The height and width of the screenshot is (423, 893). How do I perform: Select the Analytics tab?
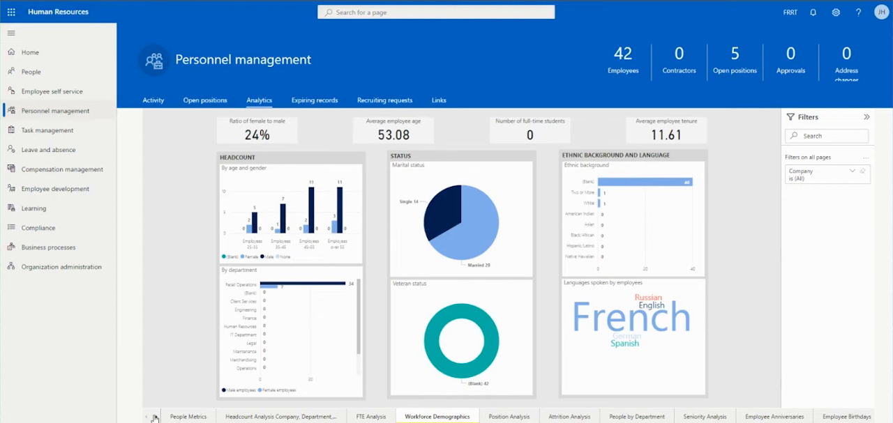[x=259, y=100]
